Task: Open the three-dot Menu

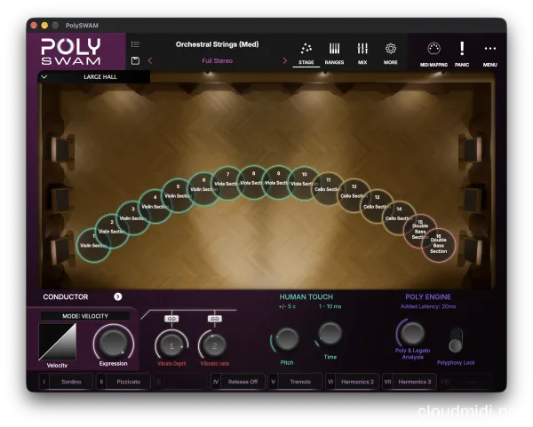Action: (489, 54)
